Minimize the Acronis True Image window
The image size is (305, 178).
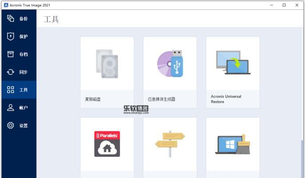pos(272,5)
